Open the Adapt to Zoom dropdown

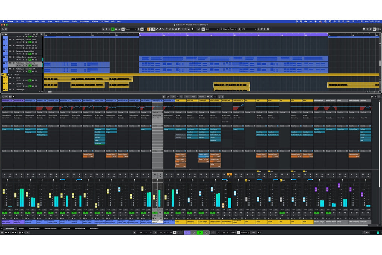pos(228,29)
